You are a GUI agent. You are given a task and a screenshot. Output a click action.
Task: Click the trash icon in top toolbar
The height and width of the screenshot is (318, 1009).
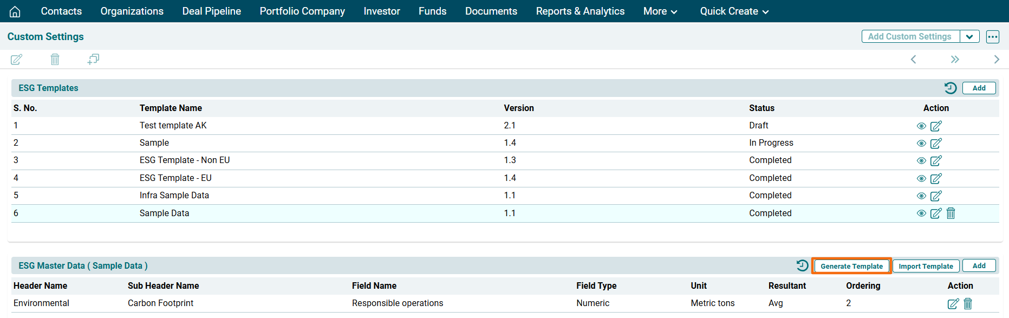55,59
